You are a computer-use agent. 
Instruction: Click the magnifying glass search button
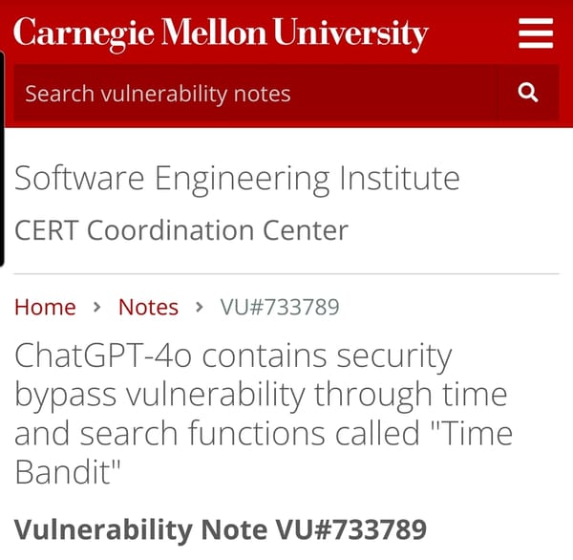click(528, 93)
